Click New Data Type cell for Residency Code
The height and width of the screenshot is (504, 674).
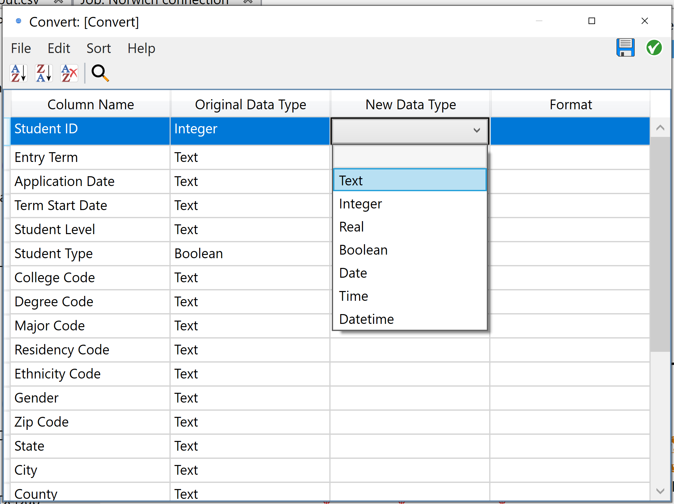point(410,350)
